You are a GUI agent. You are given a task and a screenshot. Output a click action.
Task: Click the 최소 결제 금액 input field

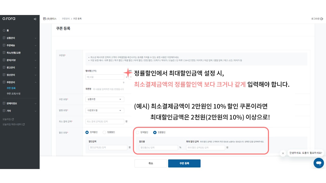point(105,121)
